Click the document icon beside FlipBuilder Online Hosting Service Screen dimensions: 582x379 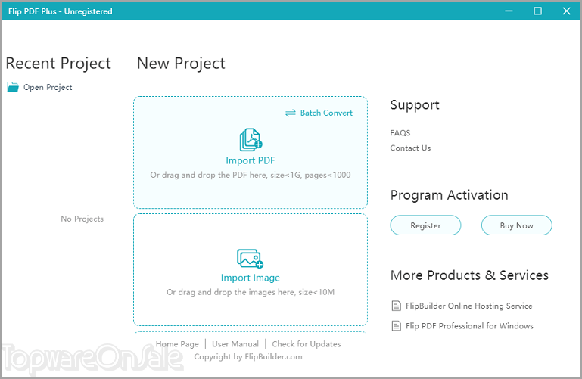[397, 306]
